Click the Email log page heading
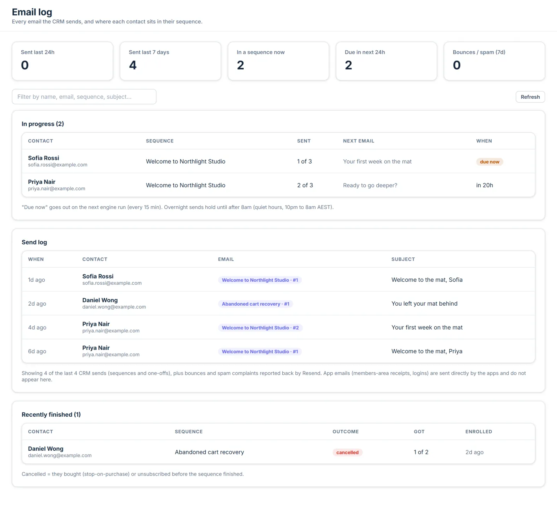This screenshot has height=532, width=557. [32, 12]
